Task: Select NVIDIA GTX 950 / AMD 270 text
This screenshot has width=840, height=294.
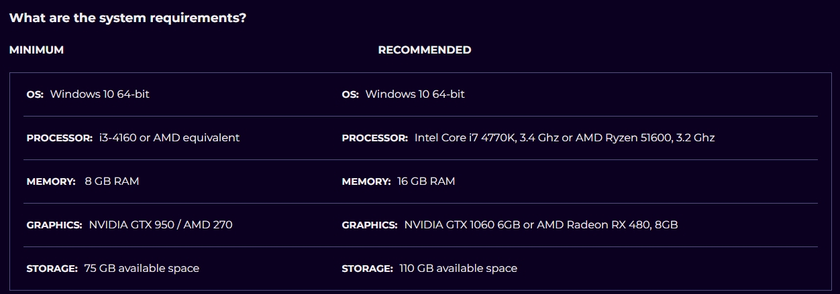Action: 160,225
